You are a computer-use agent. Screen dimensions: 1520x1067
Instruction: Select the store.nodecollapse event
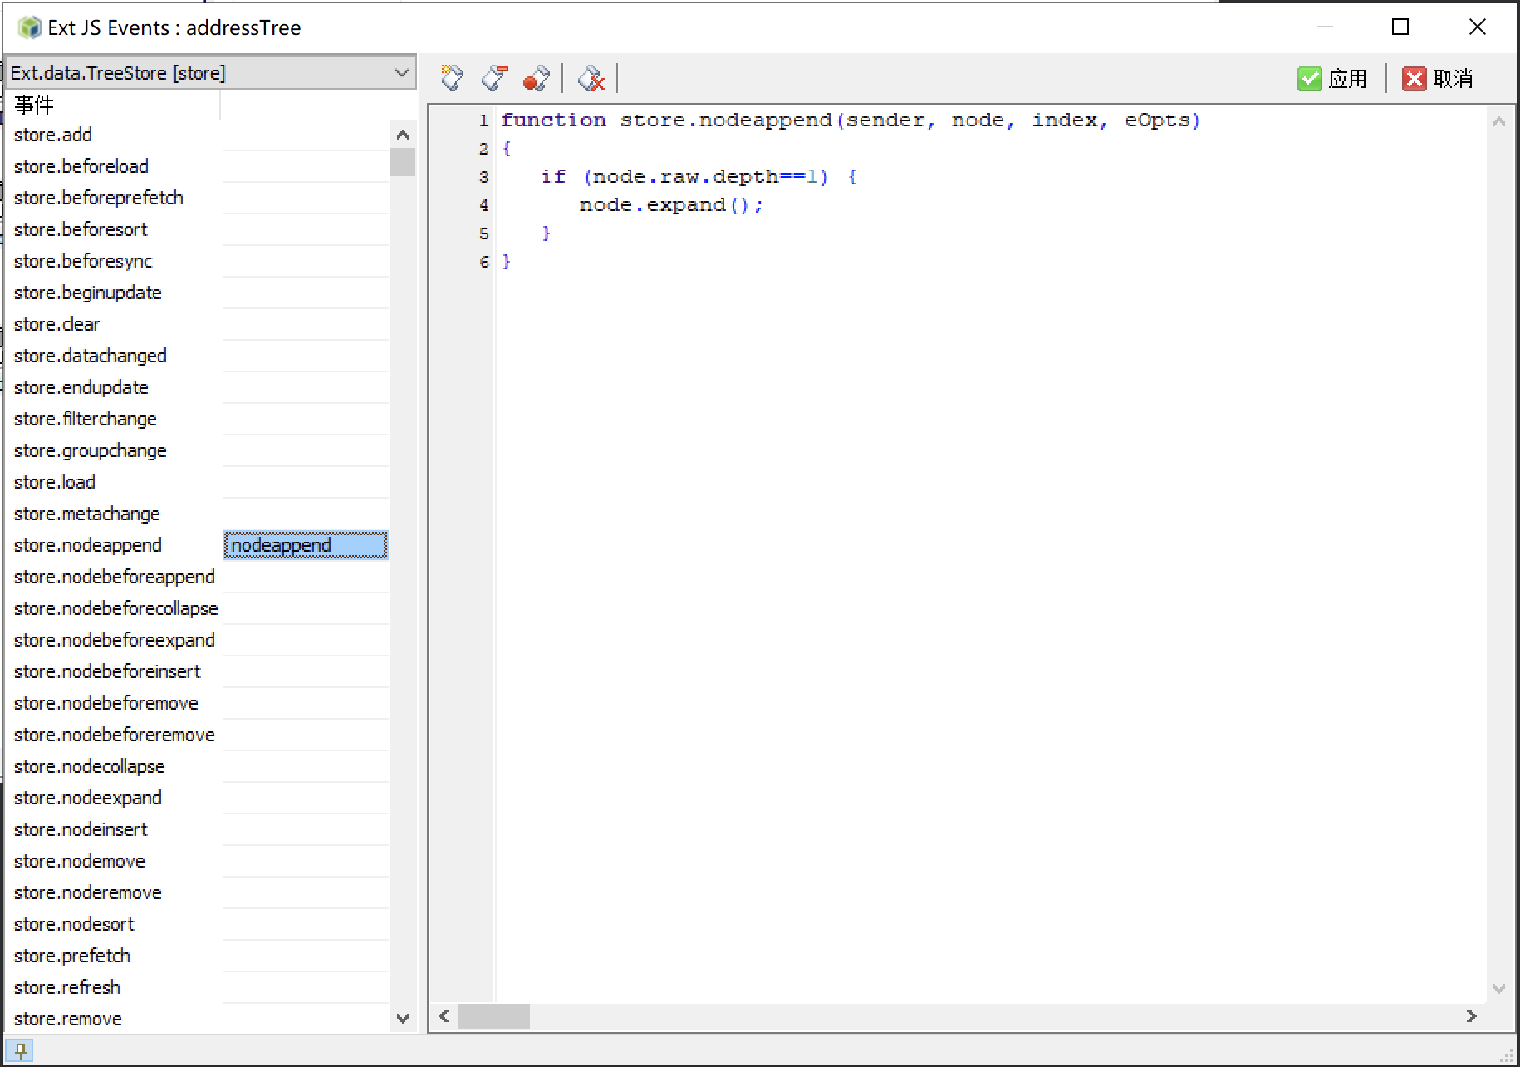pos(90,766)
